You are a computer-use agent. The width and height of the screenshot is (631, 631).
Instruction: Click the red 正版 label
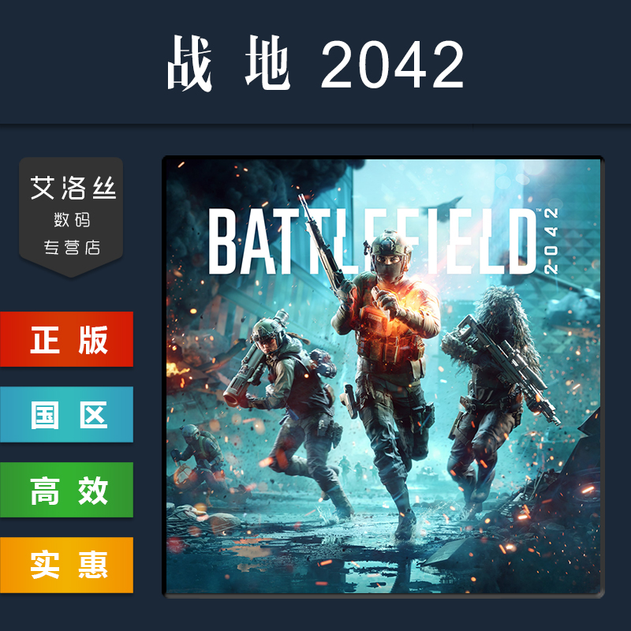pyautogui.click(x=66, y=339)
